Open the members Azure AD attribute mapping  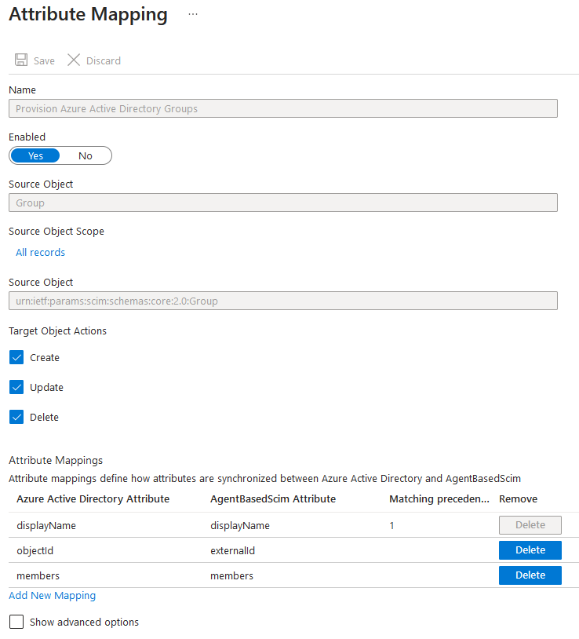pyautogui.click(x=38, y=576)
